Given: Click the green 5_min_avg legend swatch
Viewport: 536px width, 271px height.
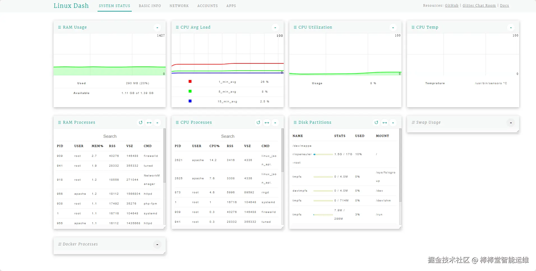Looking at the screenshot, I should tap(190, 91).
